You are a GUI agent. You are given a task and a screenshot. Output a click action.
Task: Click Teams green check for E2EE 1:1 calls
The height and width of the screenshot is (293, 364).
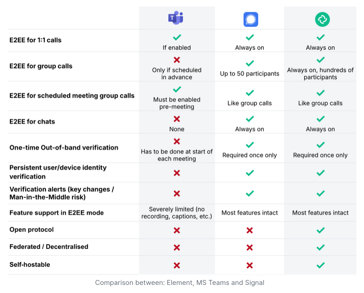pos(177,37)
